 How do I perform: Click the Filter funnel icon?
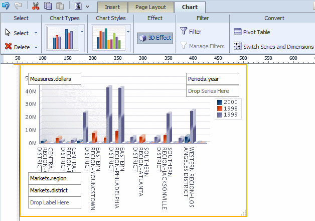[184, 31]
